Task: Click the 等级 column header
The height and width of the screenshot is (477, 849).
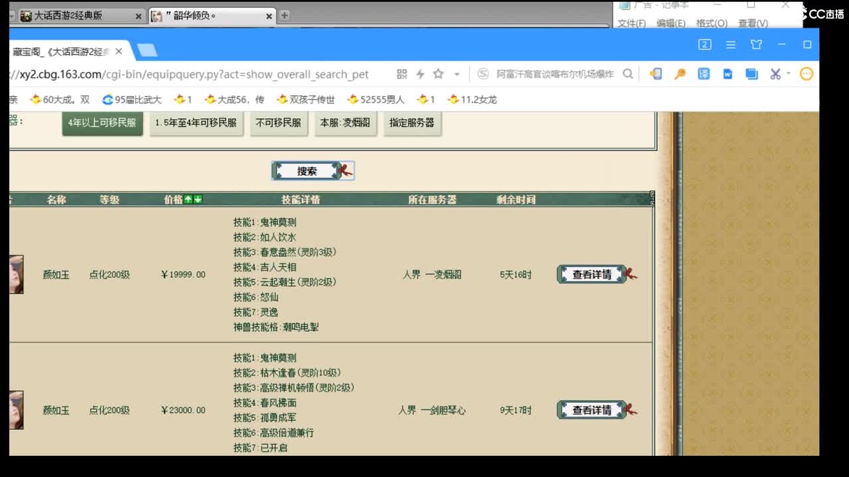Action: click(x=109, y=199)
